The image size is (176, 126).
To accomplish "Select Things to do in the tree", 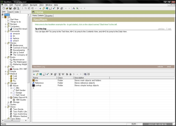I will [x=16, y=22].
